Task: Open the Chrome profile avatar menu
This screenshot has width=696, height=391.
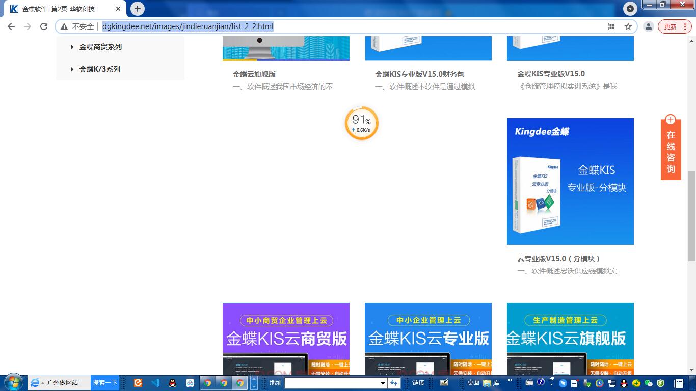Action: pos(648,26)
